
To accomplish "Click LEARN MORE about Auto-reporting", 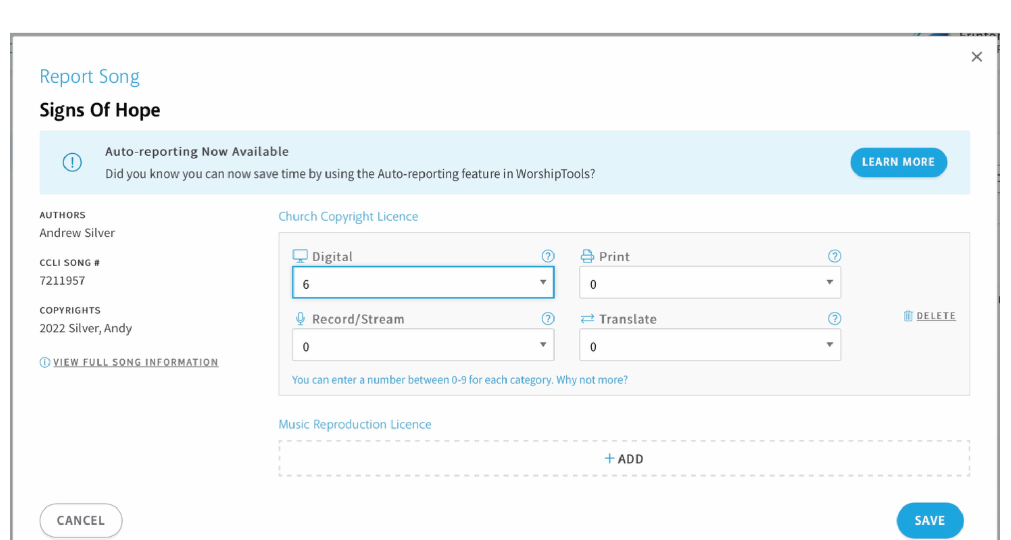I will [899, 162].
